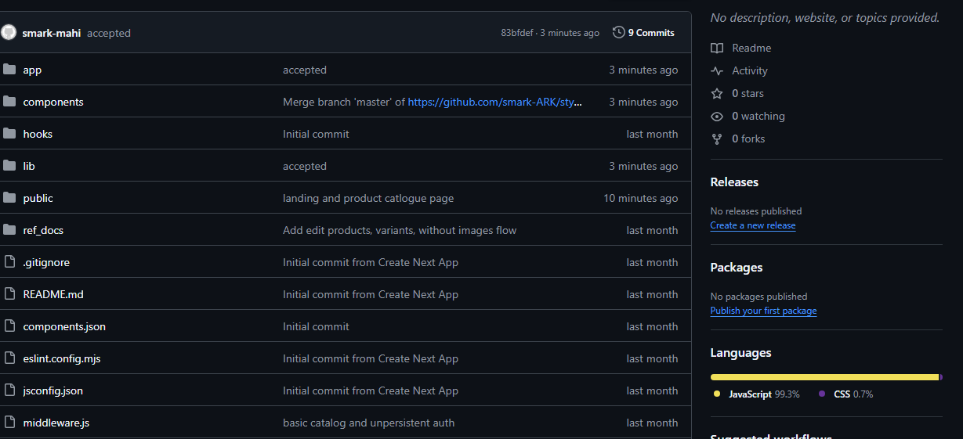Click the public folder icon

9,198
